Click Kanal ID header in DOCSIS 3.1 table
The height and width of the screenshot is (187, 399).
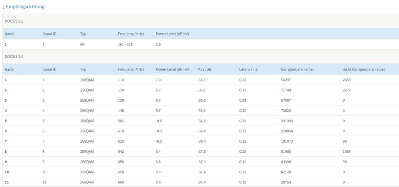[x=49, y=34]
